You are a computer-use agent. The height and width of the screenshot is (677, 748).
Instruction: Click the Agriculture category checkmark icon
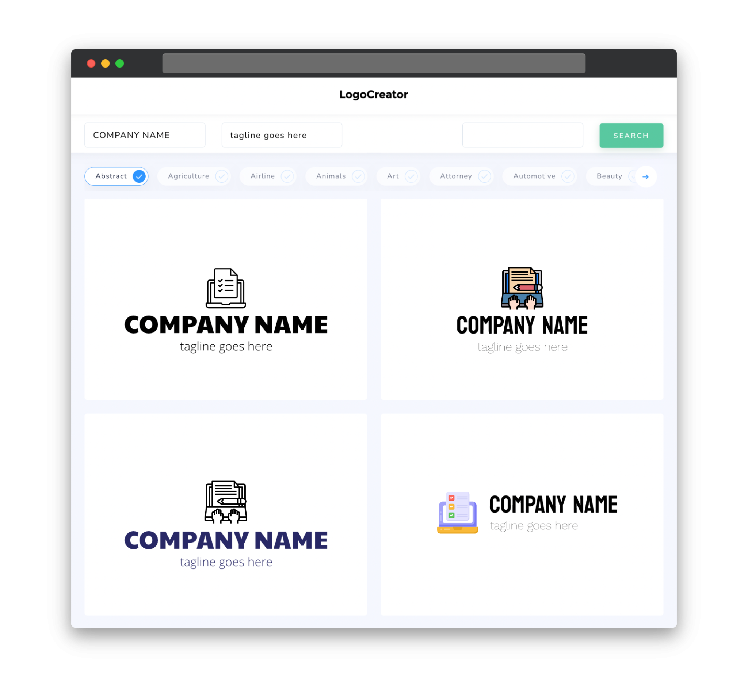[x=221, y=176]
